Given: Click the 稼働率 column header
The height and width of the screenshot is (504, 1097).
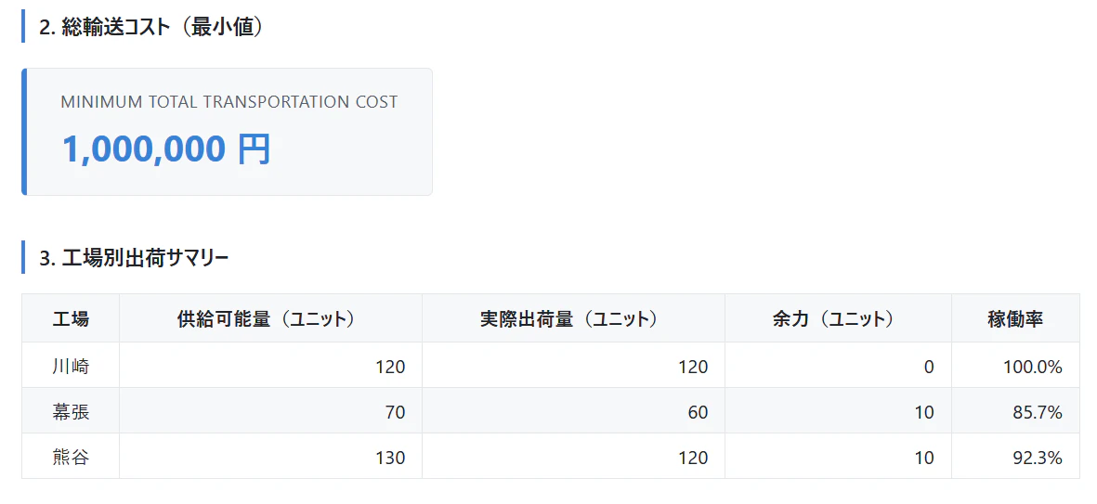Looking at the screenshot, I should click(x=1015, y=318).
